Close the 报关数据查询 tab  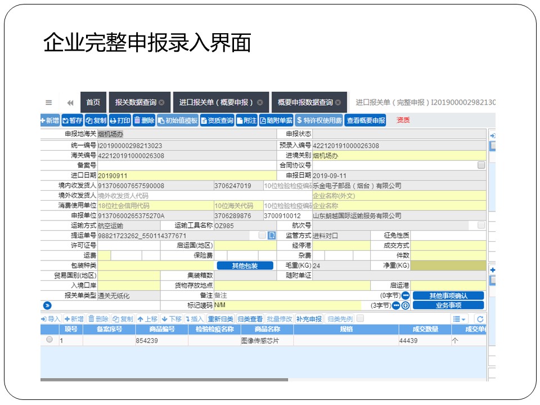(x=162, y=103)
